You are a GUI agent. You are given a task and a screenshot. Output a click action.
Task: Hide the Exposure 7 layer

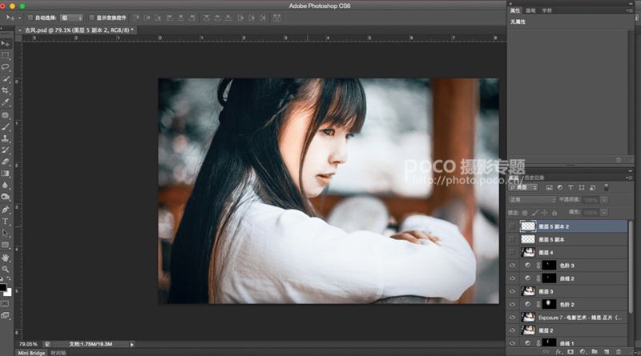coord(512,318)
